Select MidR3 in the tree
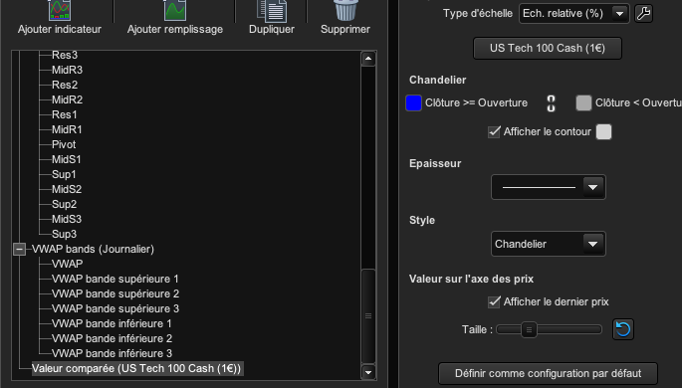Viewport: 682px width, 388px height. tap(67, 70)
